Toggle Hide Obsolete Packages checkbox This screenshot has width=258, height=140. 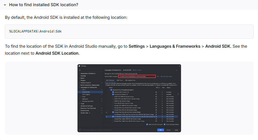coord(147,125)
